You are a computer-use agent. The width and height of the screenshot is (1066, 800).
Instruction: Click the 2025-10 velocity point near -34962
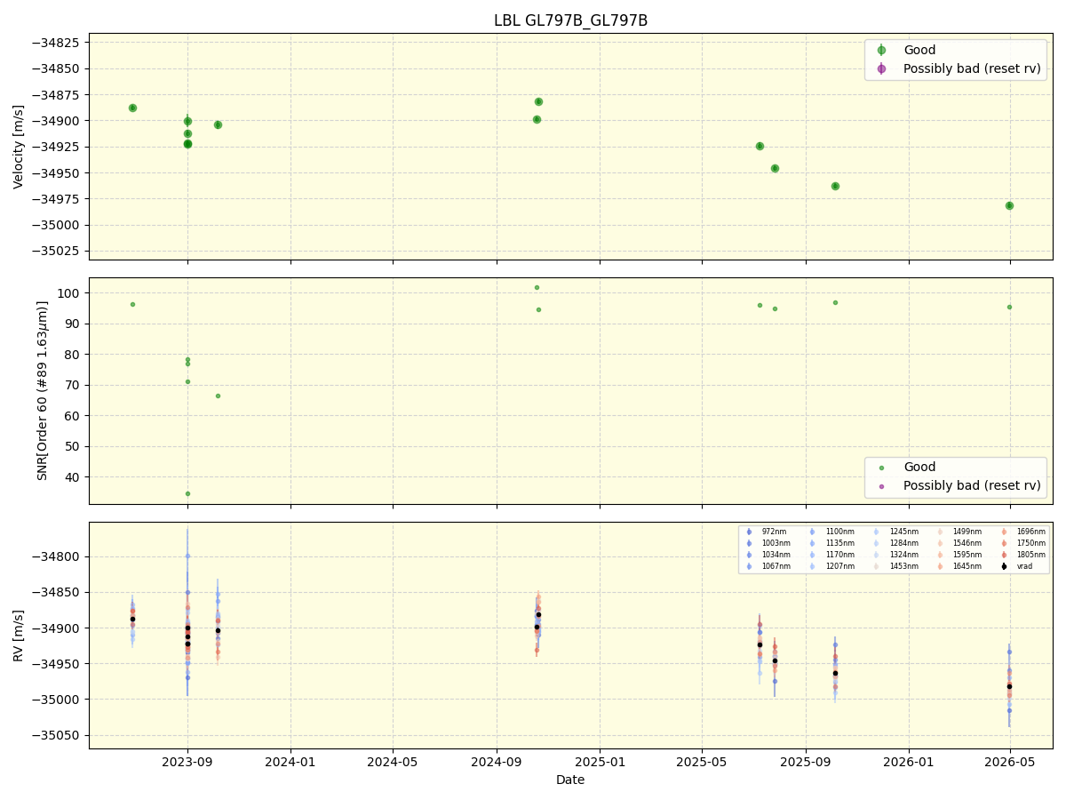(835, 186)
